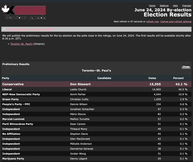Select candidate Stephen Davis
The width and height of the screenshot is (193, 162).
pos(79,134)
